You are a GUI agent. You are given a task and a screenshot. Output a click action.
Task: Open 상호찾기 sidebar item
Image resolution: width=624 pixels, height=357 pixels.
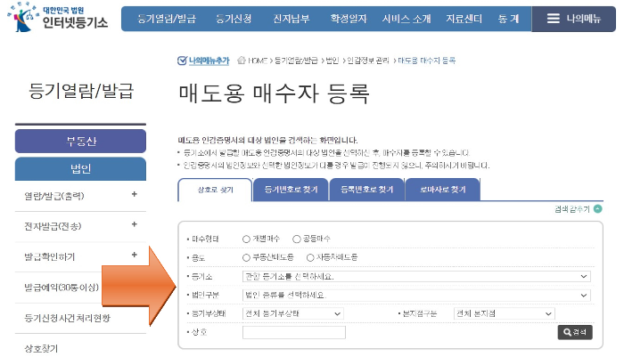tap(41, 349)
